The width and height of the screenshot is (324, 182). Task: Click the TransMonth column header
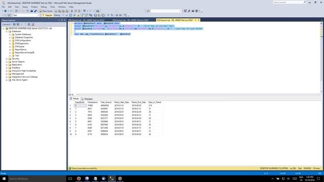point(79,102)
